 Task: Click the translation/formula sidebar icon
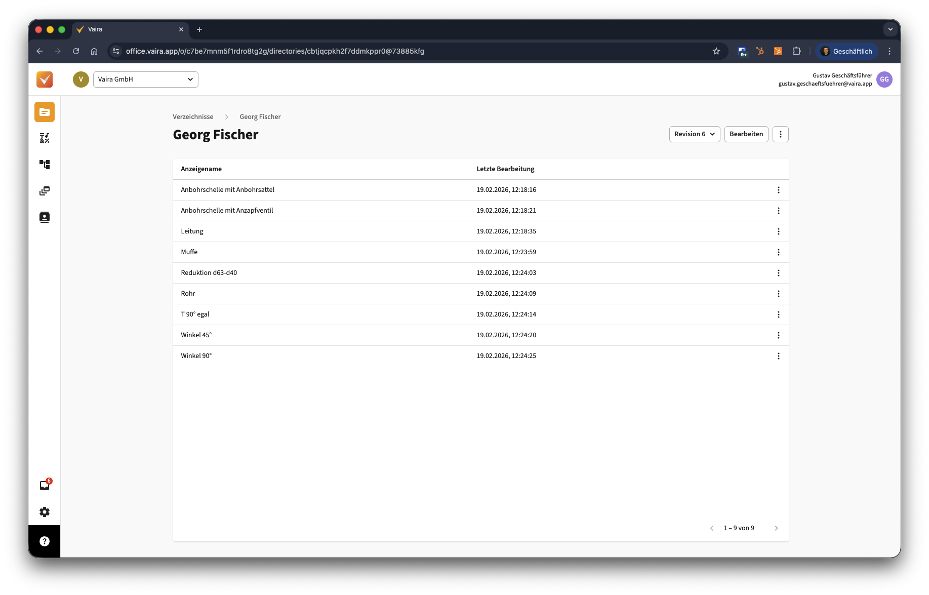(x=45, y=138)
